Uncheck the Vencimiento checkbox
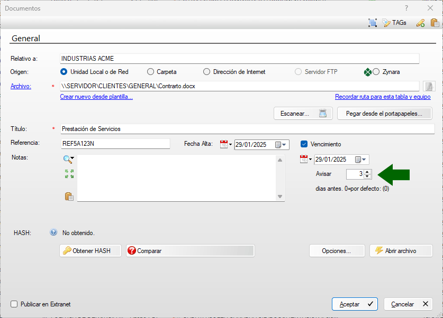Image resolution: width=443 pixels, height=318 pixels. [304, 144]
